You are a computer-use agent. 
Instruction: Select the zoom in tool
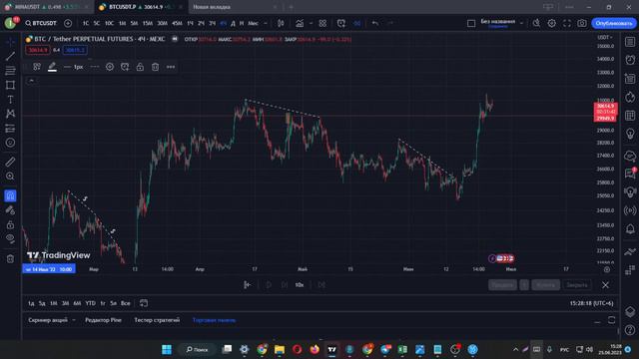pos(10,177)
